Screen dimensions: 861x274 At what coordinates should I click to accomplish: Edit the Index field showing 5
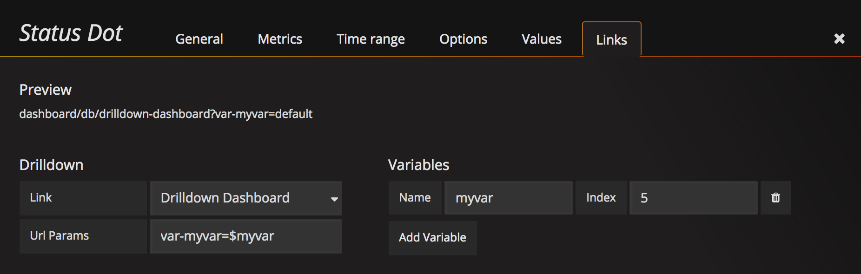pos(693,198)
